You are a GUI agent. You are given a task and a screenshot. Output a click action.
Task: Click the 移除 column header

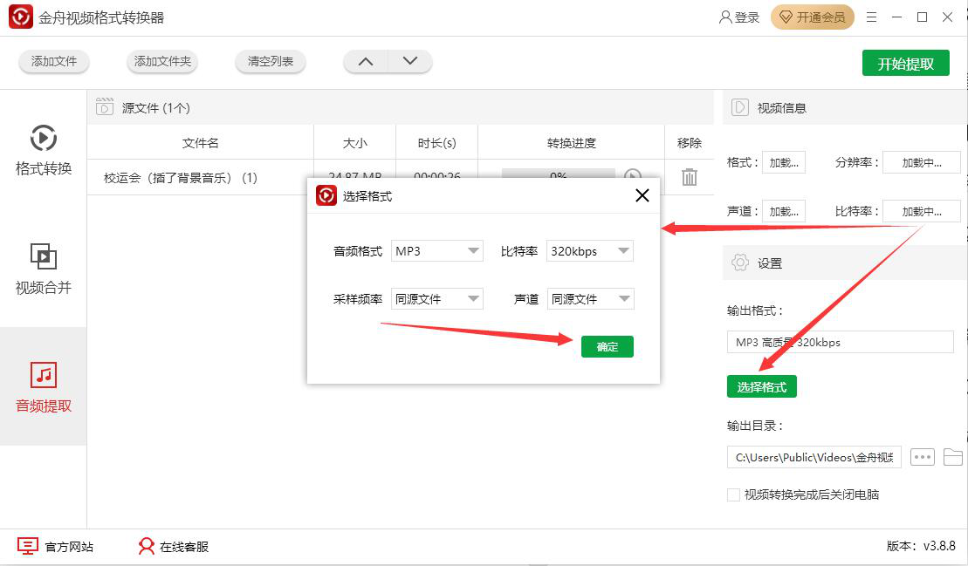click(x=689, y=143)
